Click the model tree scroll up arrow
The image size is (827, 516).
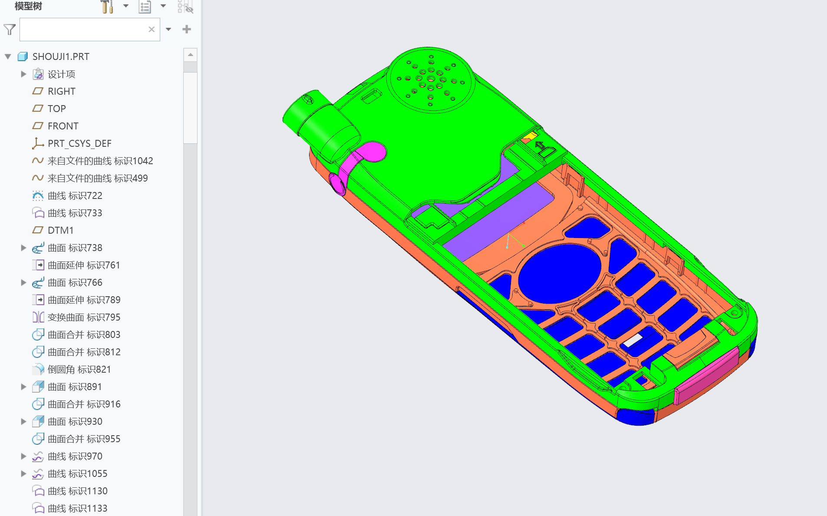pos(190,55)
